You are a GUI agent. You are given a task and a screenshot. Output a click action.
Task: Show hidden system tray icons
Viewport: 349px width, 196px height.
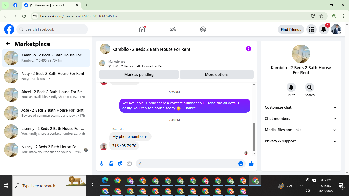(x=301, y=186)
